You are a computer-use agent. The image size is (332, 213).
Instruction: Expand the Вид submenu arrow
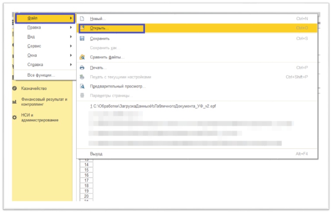click(70, 37)
